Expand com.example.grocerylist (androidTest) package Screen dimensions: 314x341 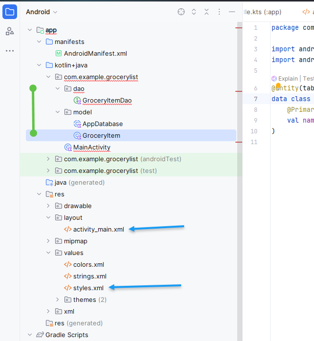coord(48,159)
